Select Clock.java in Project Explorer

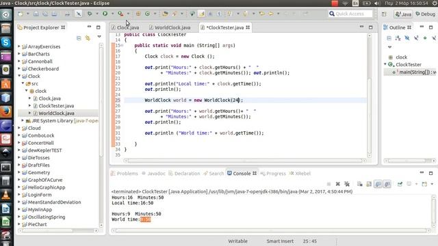(49, 98)
